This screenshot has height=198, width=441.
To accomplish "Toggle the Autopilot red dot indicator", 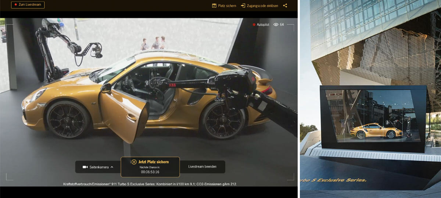I will pyautogui.click(x=254, y=25).
